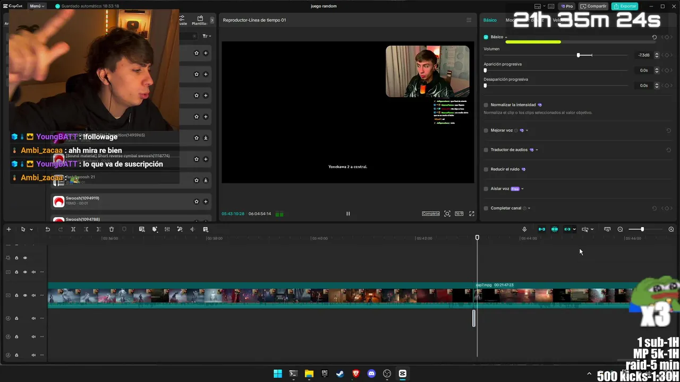Screen dimensions: 680x382
Task: Click the Completa preview quality button
Action: point(431,214)
